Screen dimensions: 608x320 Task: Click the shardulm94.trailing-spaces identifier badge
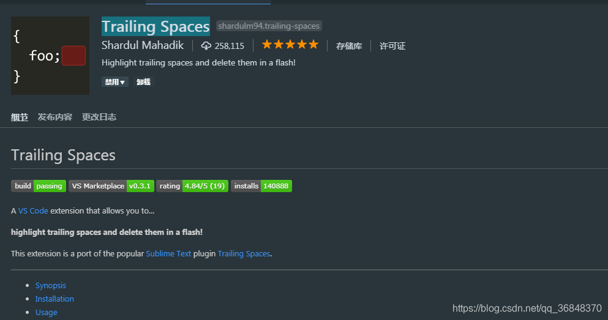point(269,26)
